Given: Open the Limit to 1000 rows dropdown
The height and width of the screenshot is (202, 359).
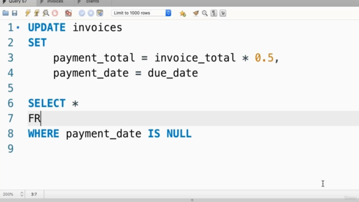Looking at the screenshot, I should (141, 13).
